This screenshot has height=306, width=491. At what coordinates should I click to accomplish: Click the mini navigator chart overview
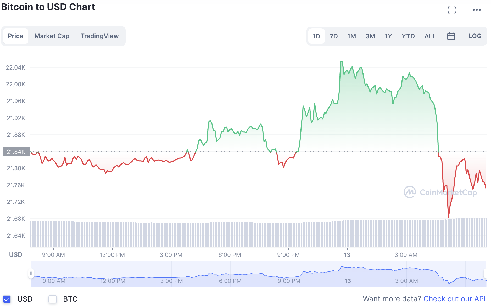[259, 274]
